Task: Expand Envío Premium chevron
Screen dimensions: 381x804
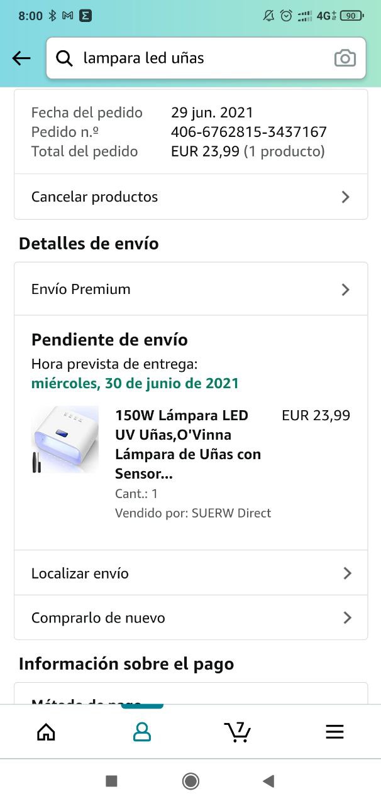Action: click(x=345, y=290)
